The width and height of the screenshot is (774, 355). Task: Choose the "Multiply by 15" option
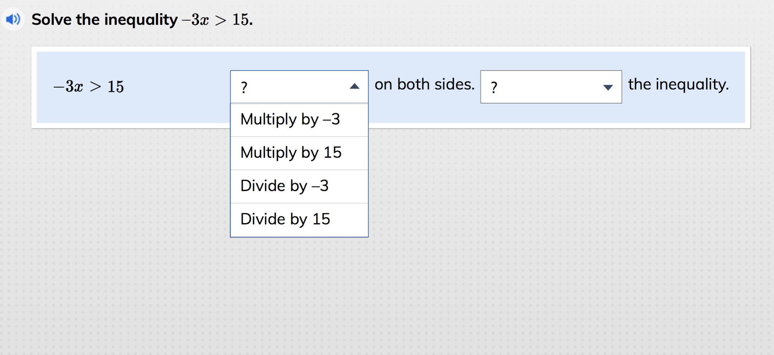point(291,153)
